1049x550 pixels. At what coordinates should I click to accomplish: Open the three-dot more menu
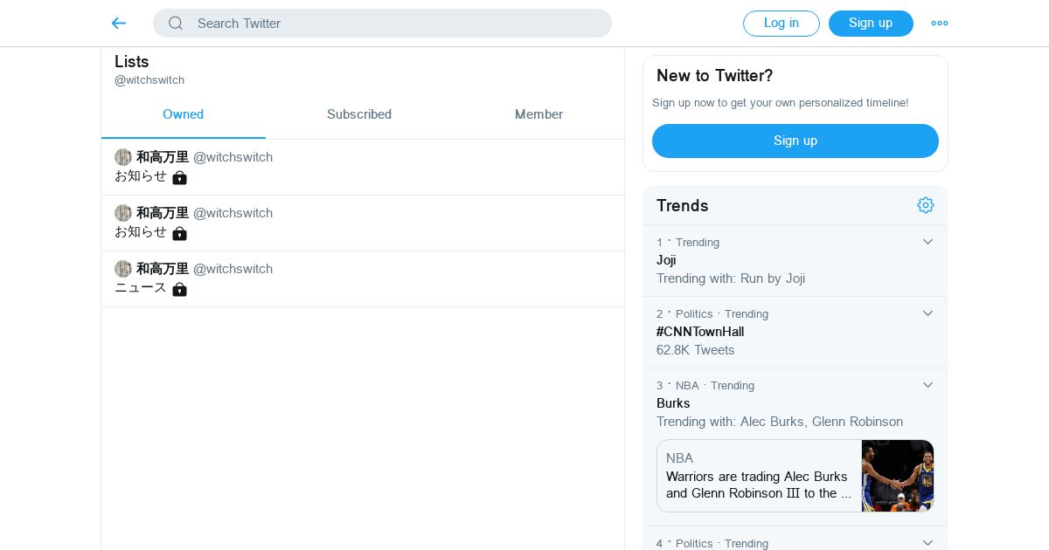[x=940, y=24]
